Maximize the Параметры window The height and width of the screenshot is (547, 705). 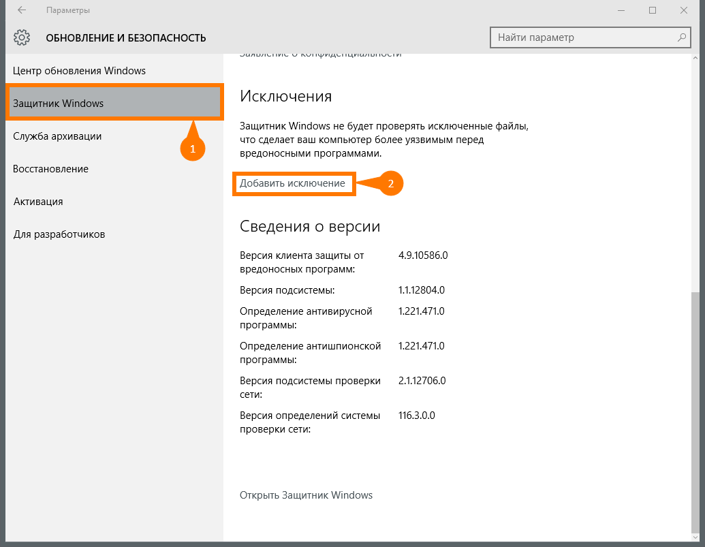click(653, 10)
